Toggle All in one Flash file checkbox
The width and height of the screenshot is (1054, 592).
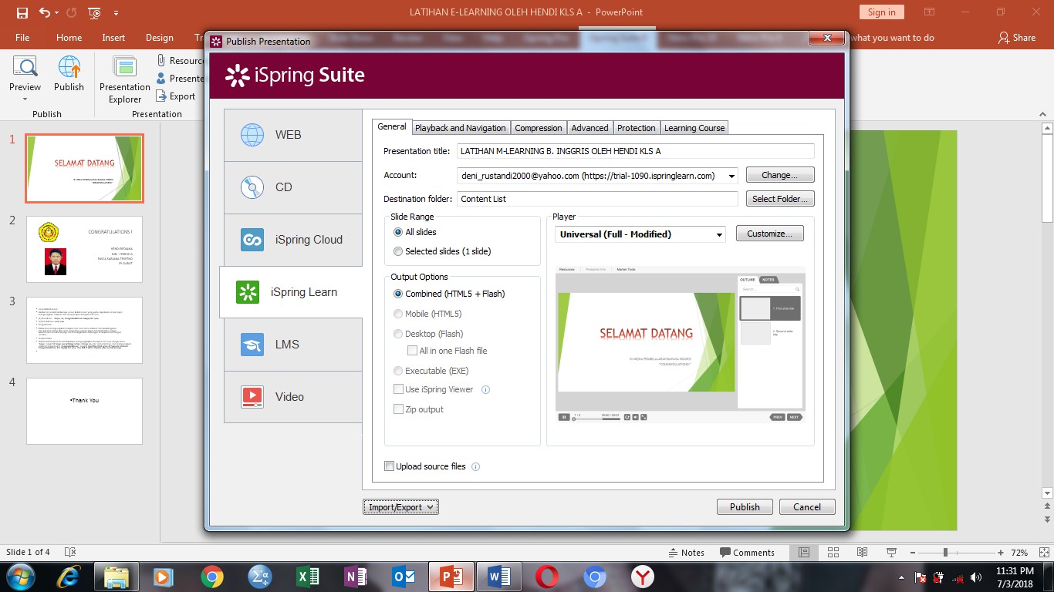412,351
